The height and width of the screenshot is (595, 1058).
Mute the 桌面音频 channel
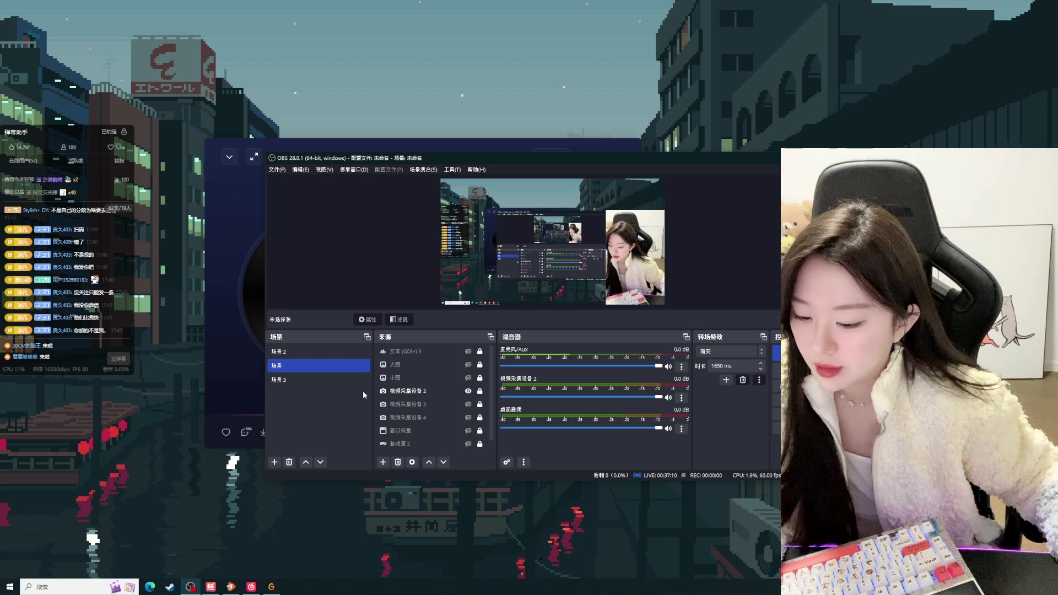[x=668, y=428]
